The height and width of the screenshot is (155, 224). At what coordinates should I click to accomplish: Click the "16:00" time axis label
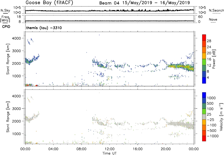[137, 149]
